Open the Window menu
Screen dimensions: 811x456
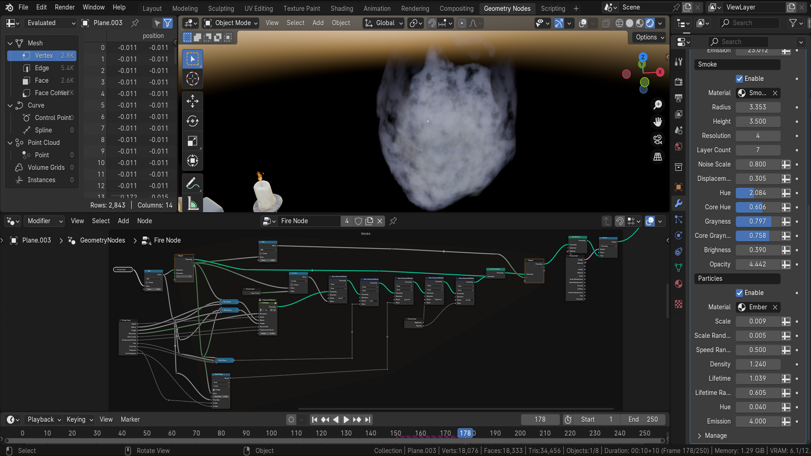pos(93,8)
